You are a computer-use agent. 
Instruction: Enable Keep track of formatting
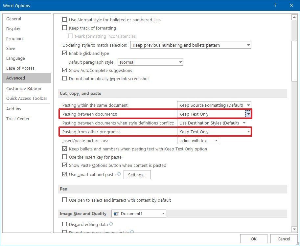[64, 28]
